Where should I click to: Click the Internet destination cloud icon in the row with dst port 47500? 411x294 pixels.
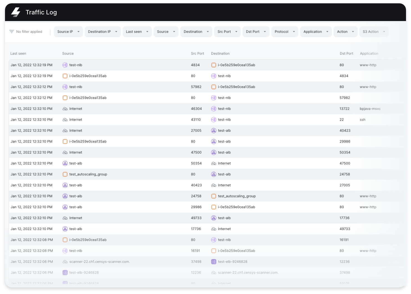pyautogui.click(x=214, y=163)
